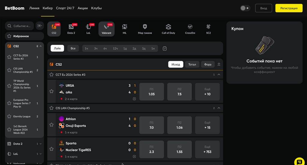
Task: Open TP World Championship 2026: Eu Series #1
Action: 25,86
